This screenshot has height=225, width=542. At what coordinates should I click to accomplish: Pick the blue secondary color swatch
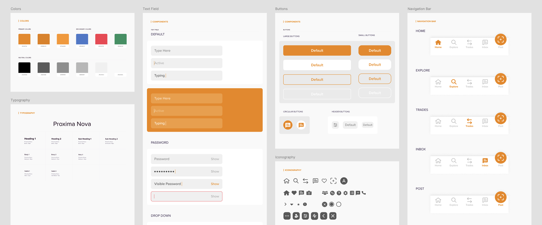(x=82, y=39)
